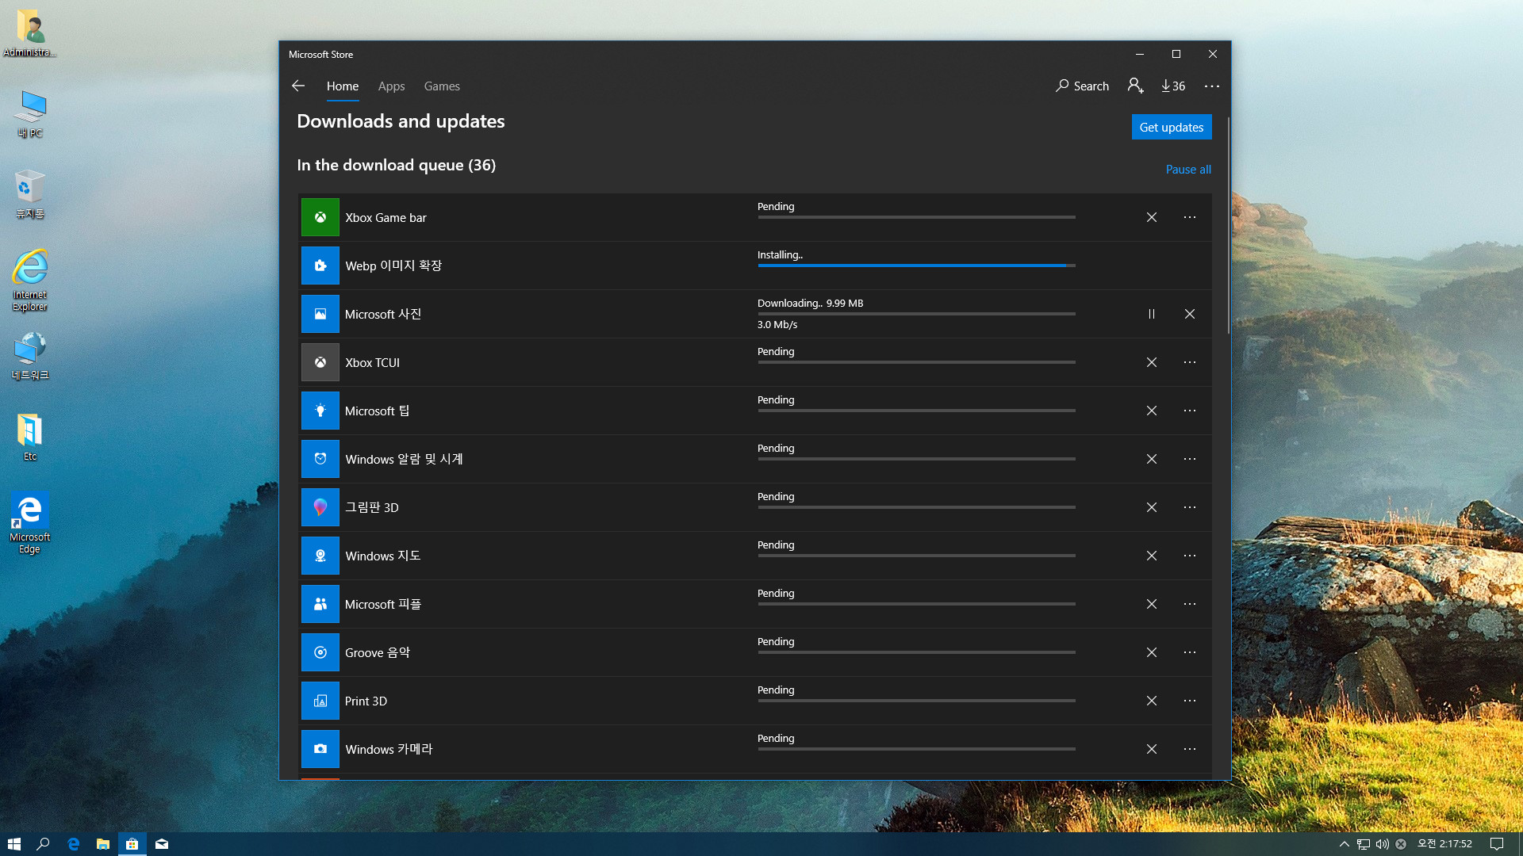The height and width of the screenshot is (856, 1523).
Task: Open more options for Windows 알람 및 시계
Action: pos(1190,459)
